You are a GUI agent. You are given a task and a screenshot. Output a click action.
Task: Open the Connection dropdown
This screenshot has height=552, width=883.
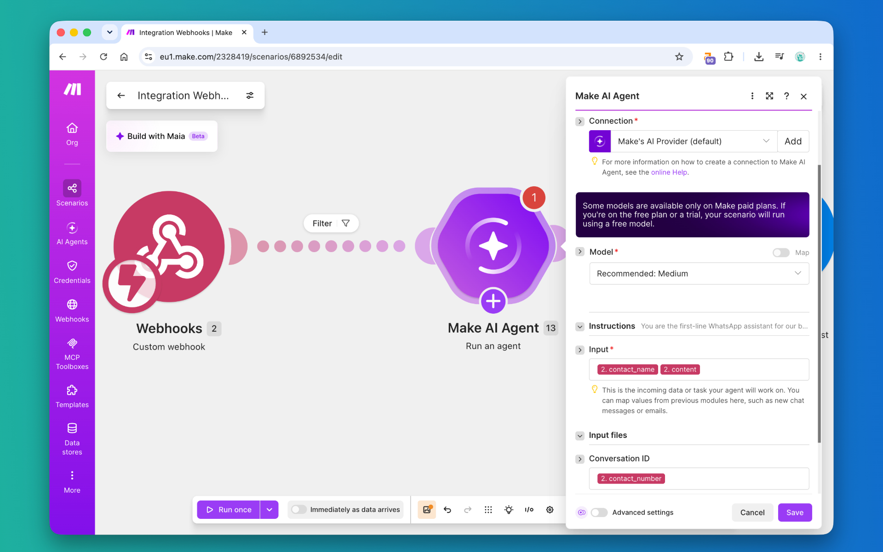[x=694, y=141]
